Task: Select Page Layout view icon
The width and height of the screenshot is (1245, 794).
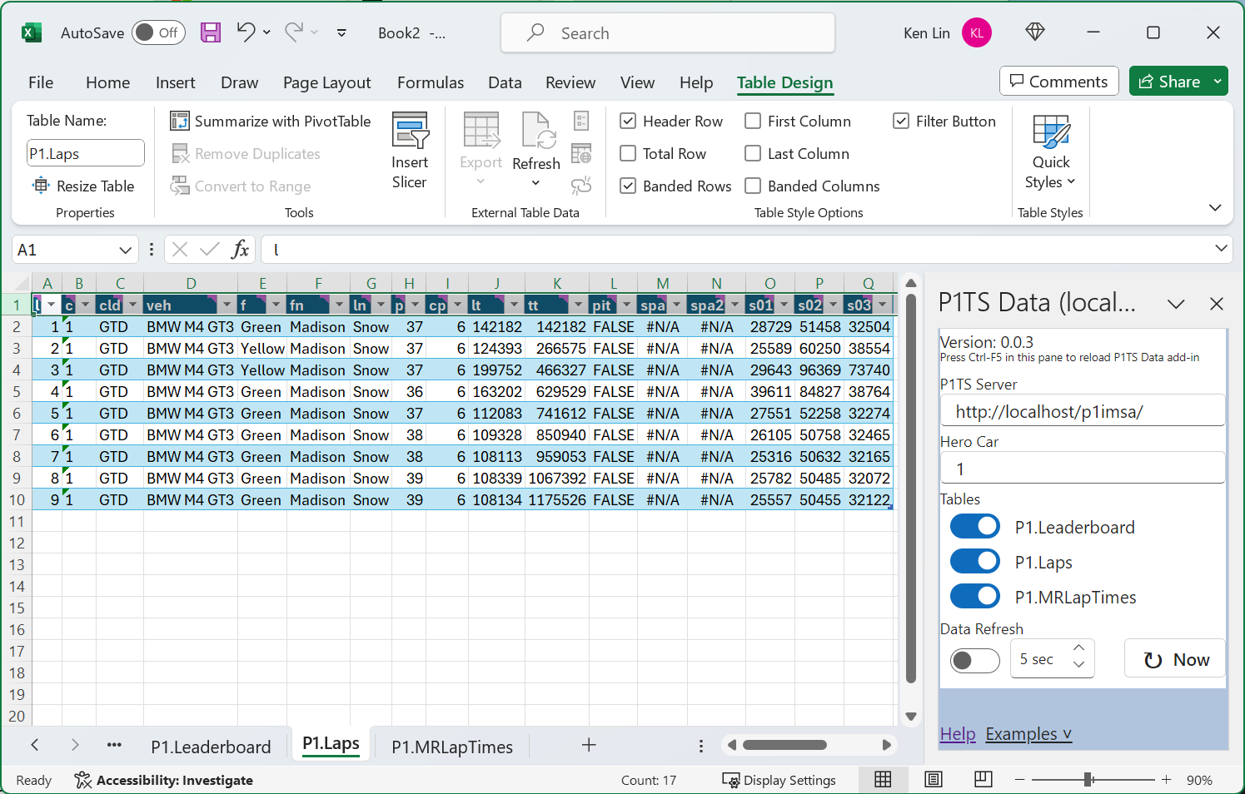Action: (x=934, y=779)
